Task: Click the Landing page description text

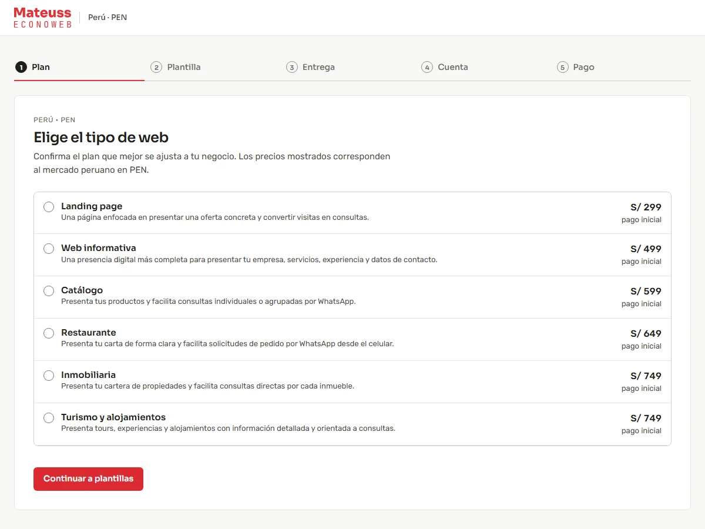Action: tap(215, 217)
